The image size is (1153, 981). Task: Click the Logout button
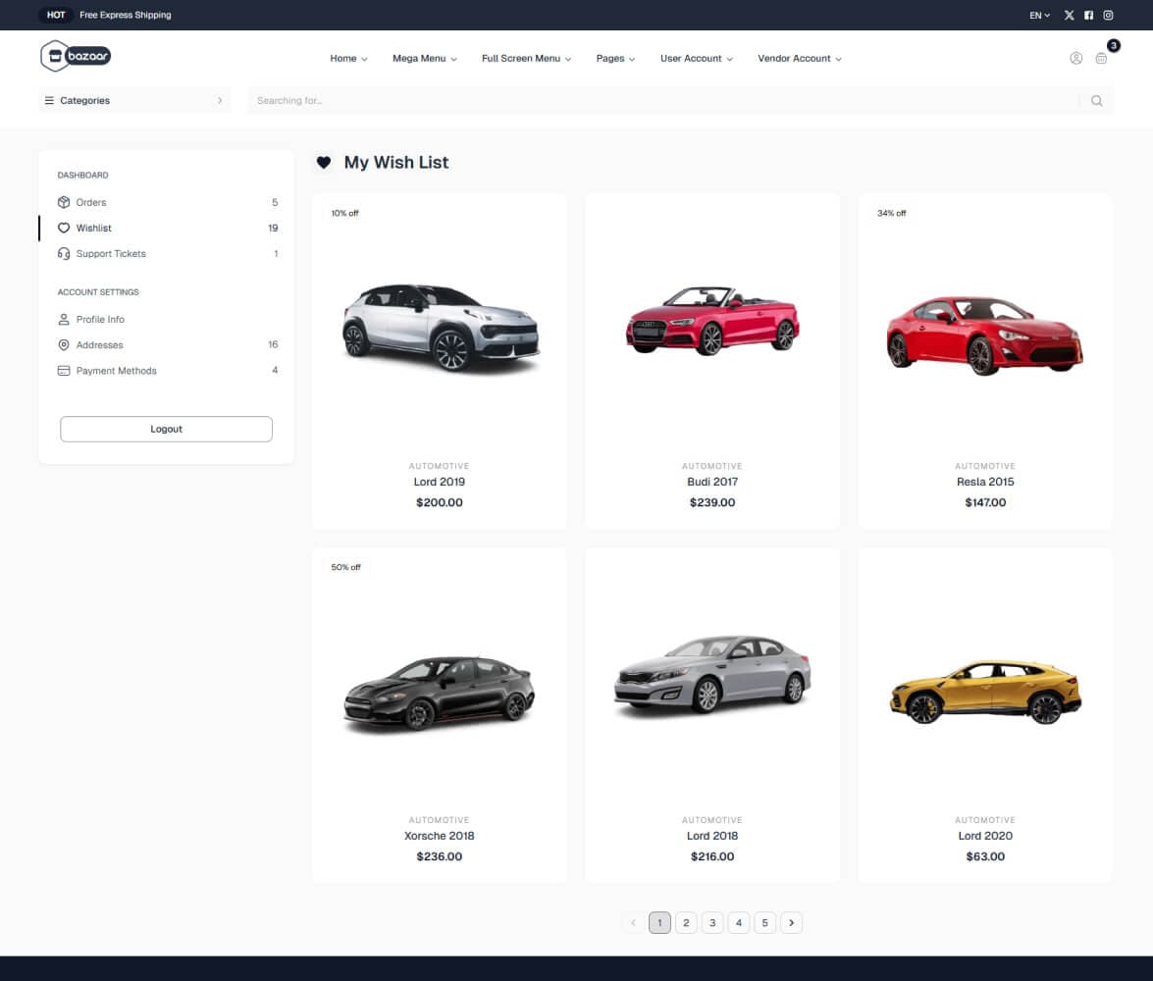tap(166, 429)
